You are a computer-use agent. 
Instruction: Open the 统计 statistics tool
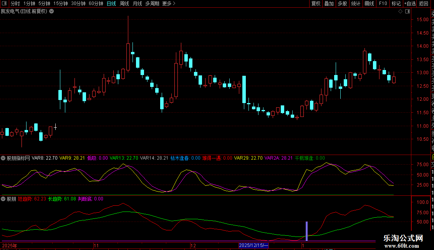pyautogui.click(x=356, y=3)
